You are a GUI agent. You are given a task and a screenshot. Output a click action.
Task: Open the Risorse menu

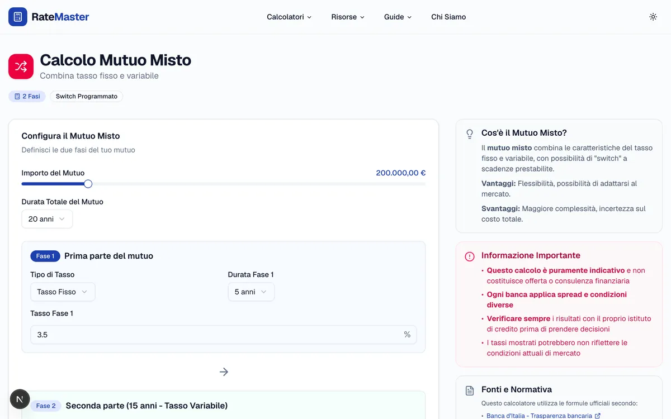click(348, 17)
